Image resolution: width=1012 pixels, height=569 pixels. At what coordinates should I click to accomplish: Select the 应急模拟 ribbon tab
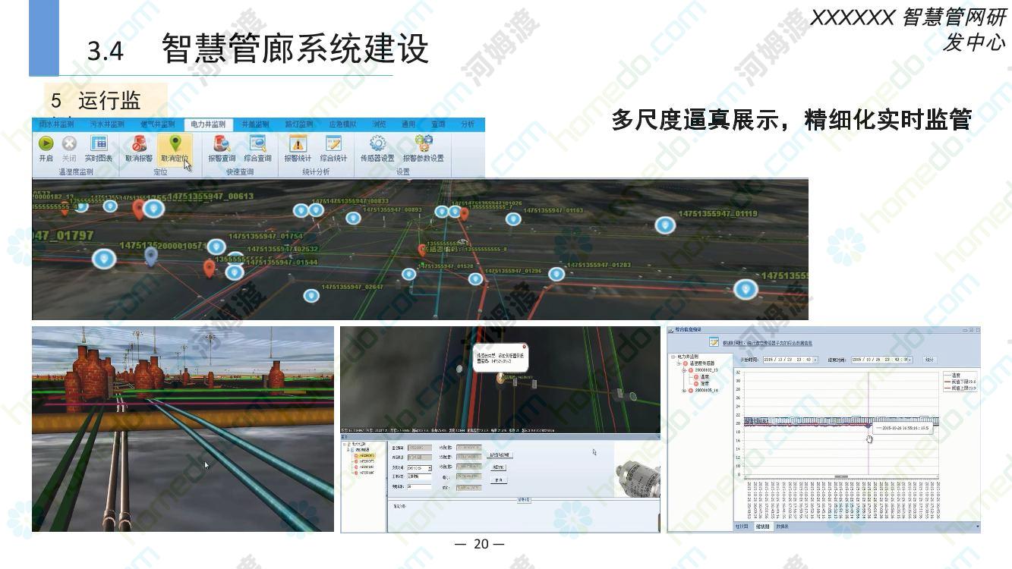342,124
